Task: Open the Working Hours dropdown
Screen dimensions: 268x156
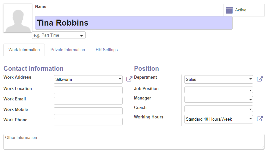Action: click(218, 119)
